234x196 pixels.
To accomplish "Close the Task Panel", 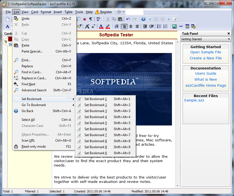I will (x=229, y=34).
